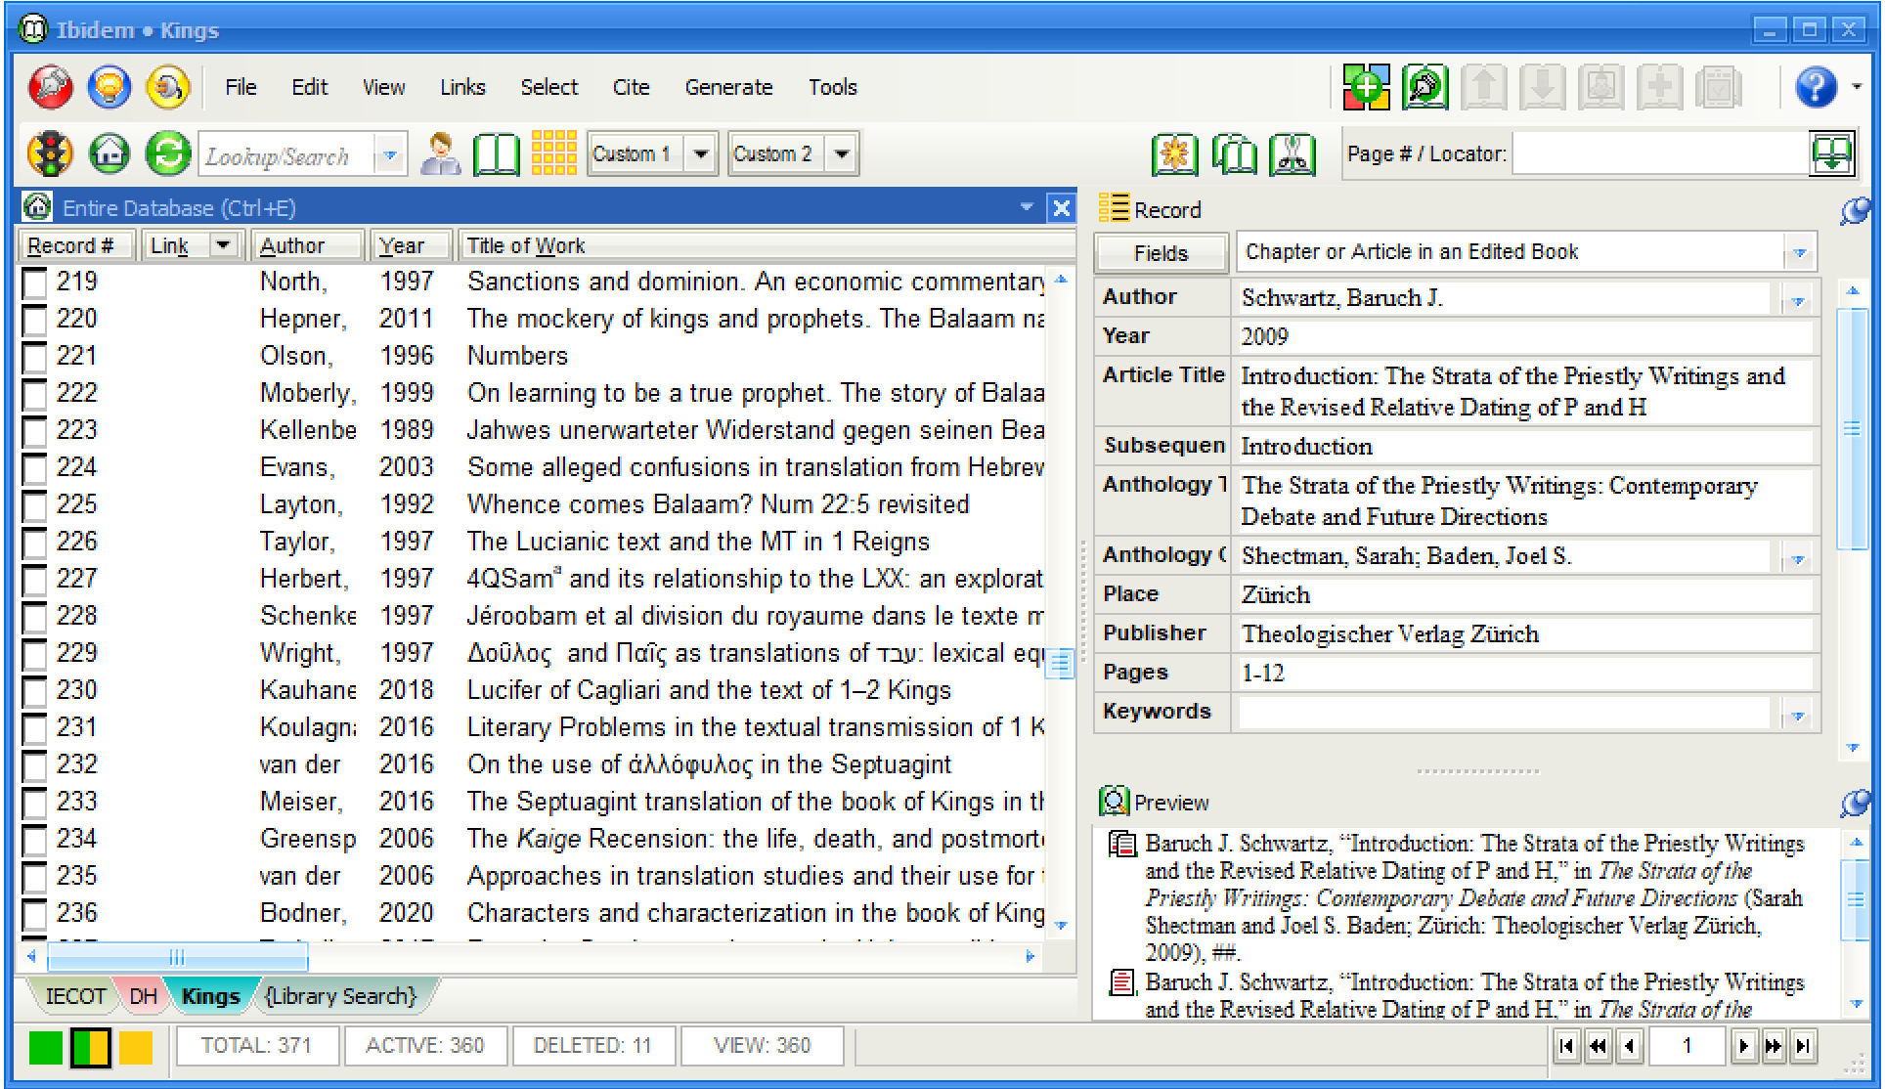Click the orange grid view icon
Viewport: 1885px width, 1089px height.
pyautogui.click(x=553, y=154)
